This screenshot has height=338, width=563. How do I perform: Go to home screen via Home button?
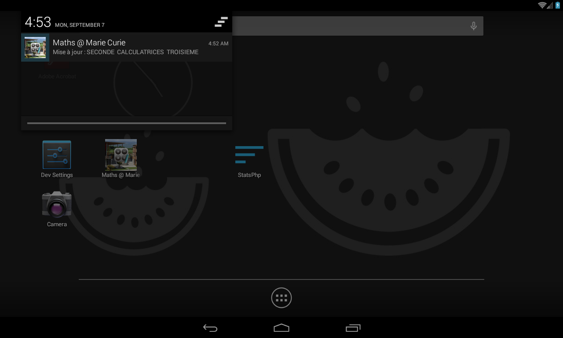[281, 328]
